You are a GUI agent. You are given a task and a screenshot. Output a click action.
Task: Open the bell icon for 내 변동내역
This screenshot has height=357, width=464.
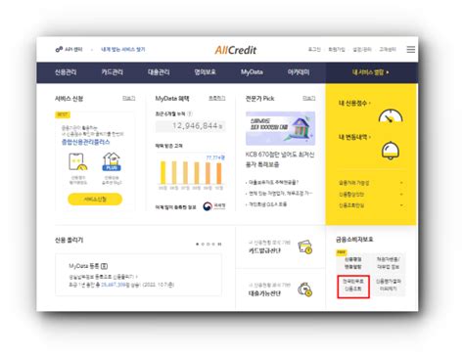[391, 151]
